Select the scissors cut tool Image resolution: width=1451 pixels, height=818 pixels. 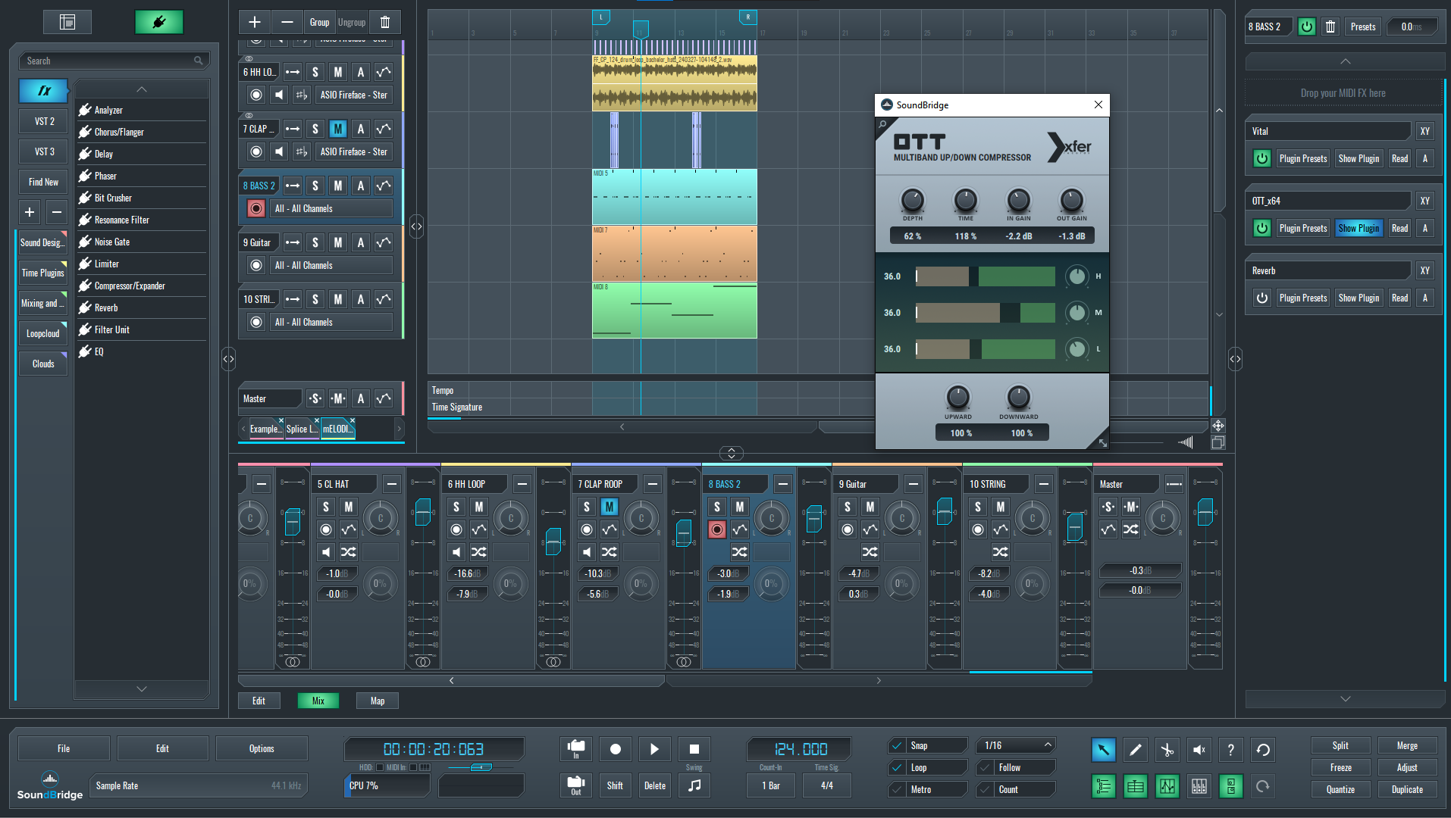[1167, 750]
